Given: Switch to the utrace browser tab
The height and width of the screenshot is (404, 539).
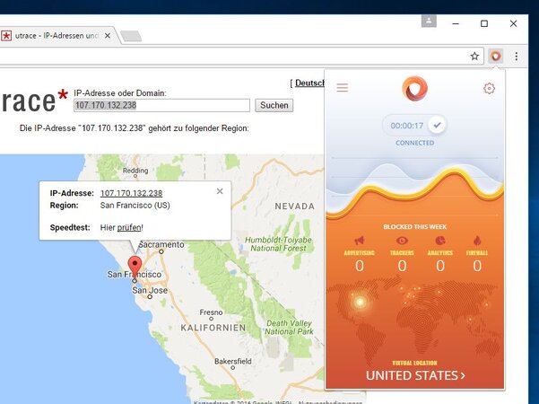Looking at the screenshot, I should click(x=56, y=36).
